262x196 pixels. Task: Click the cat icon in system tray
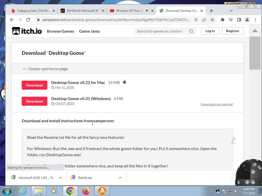(x=217, y=191)
